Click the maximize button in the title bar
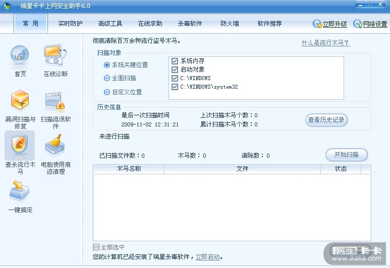 (x=370, y=5)
